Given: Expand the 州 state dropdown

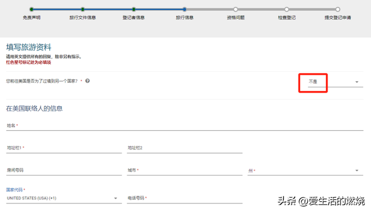Looking at the screenshot, I should pyautogui.click(x=305, y=170).
